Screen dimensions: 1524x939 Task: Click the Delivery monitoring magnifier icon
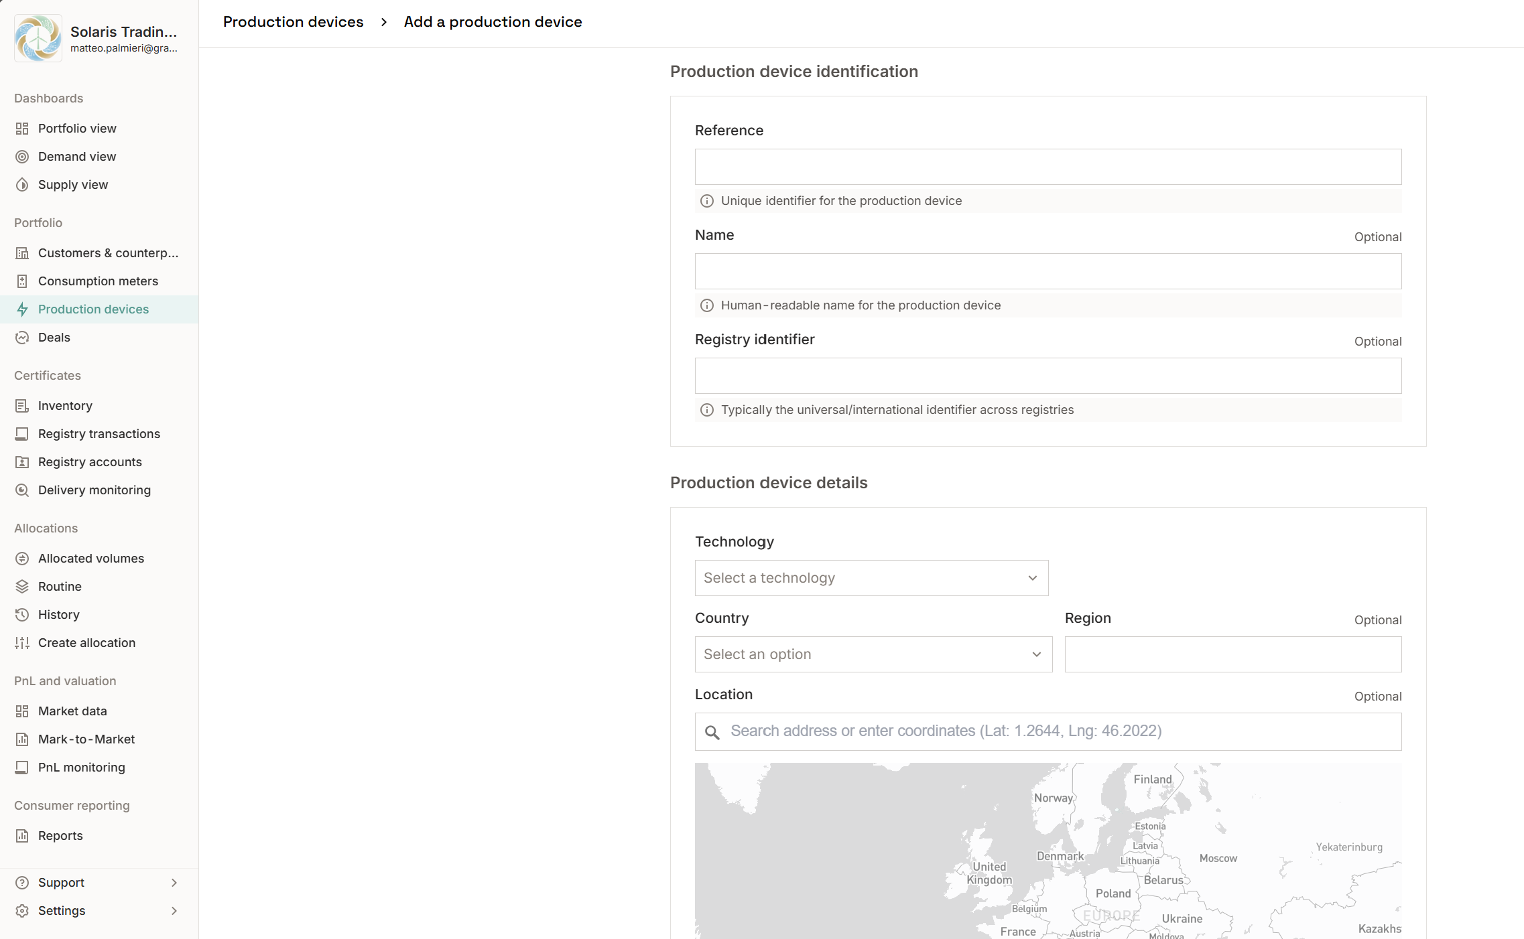(x=22, y=490)
